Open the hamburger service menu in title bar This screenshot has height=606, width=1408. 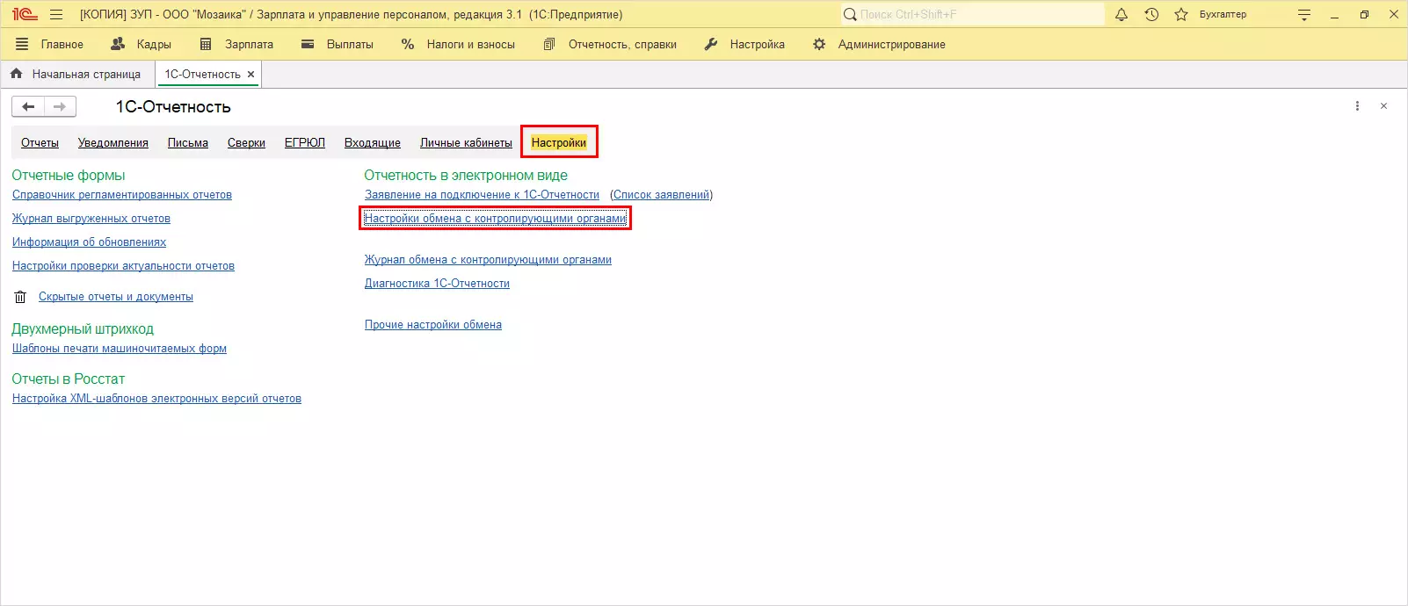click(x=57, y=14)
